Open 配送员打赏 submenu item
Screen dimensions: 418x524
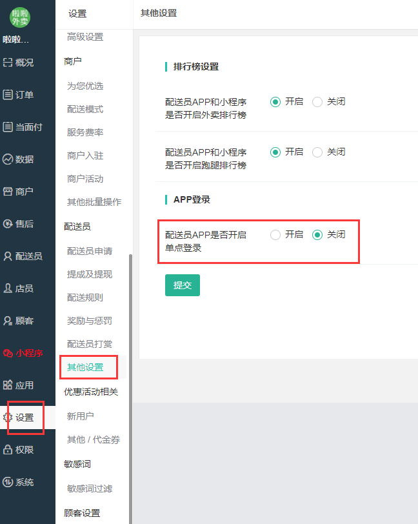90,344
